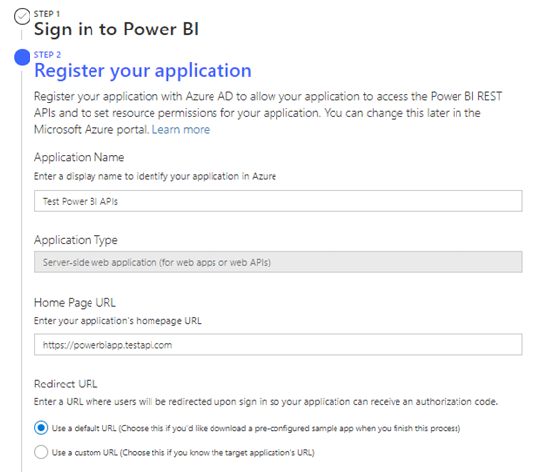Select the 'Use a custom URL' radio button
Viewport: 548px width, 474px height.
pyautogui.click(x=41, y=452)
